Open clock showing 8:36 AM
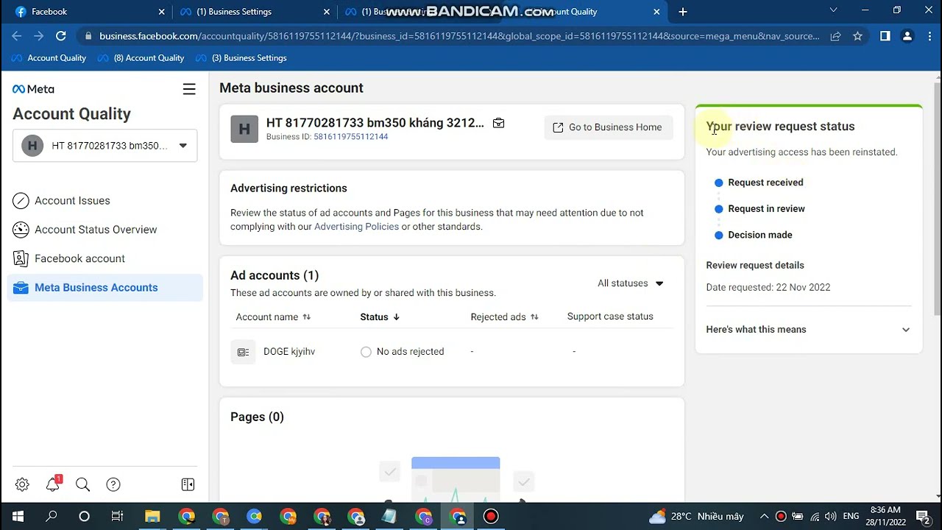Viewport: 942px width, 530px height. point(885,516)
